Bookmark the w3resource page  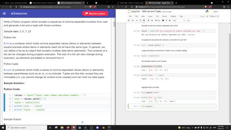pos(16,7)
